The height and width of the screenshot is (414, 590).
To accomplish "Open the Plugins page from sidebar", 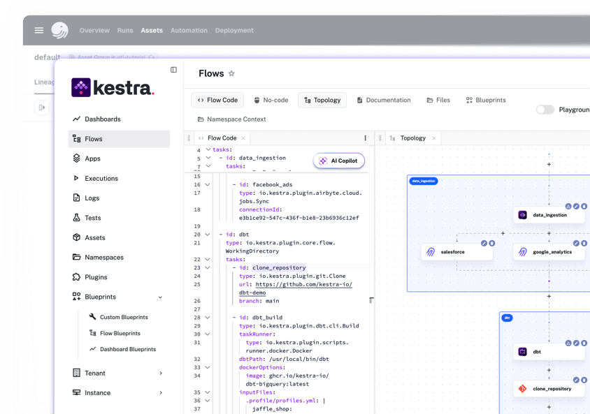I will pos(96,277).
